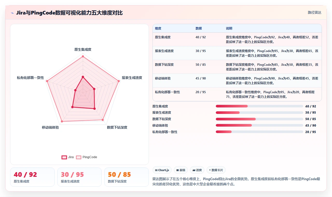Screen dimensions: 332x197
Task: Click the 移动端体验 progress bar
Action: click(x=259, y=125)
